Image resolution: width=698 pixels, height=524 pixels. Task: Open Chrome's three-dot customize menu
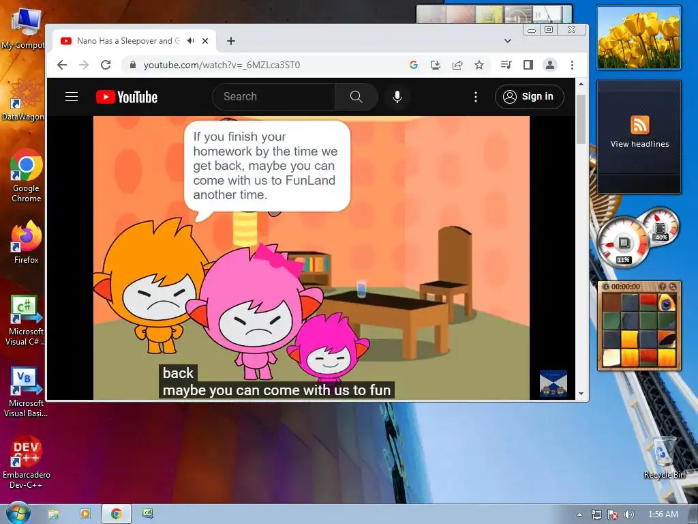(572, 65)
